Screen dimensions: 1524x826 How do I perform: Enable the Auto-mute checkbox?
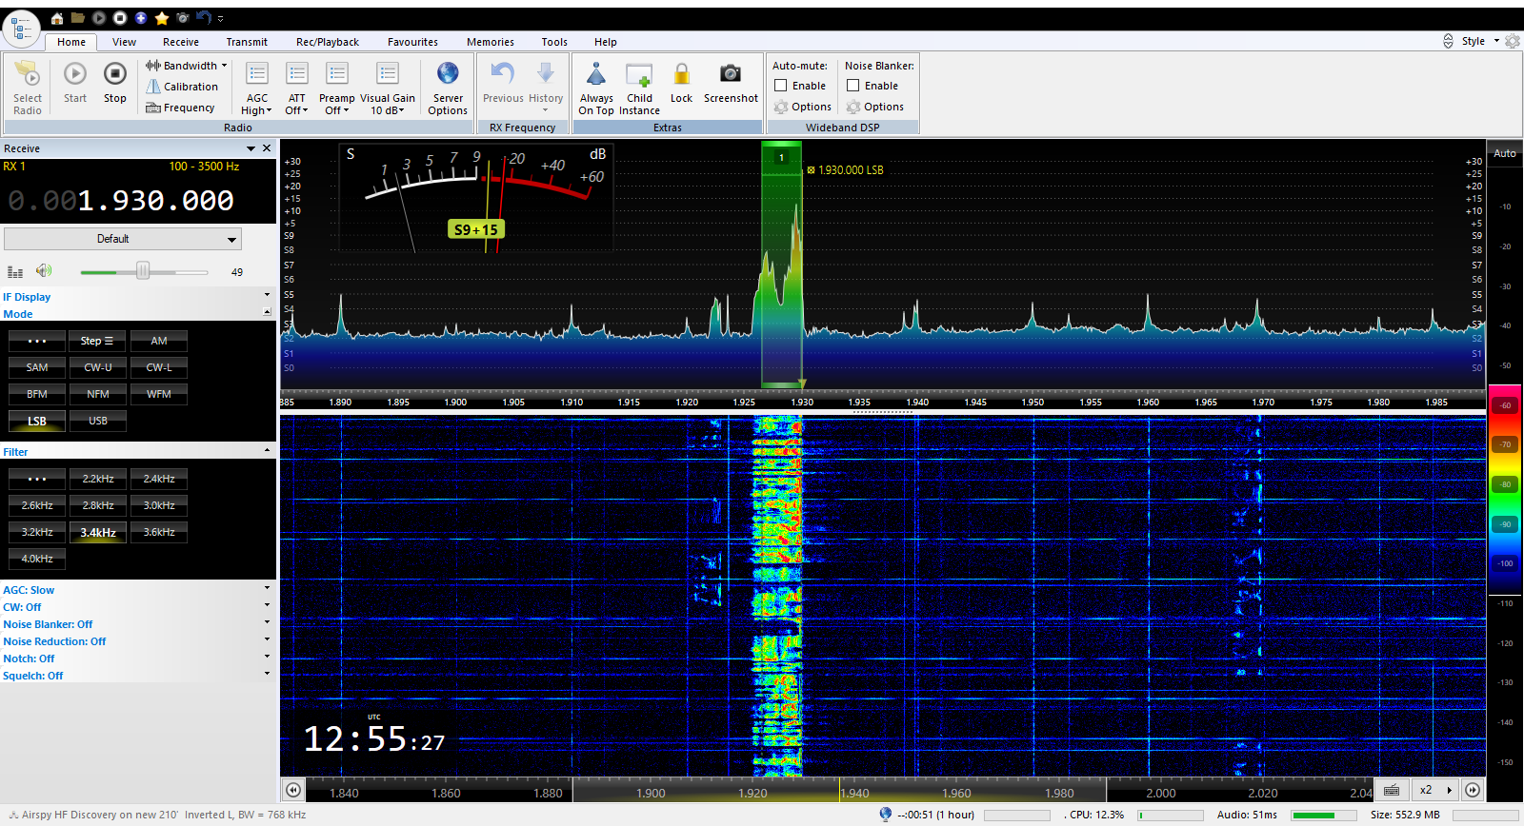pos(781,86)
